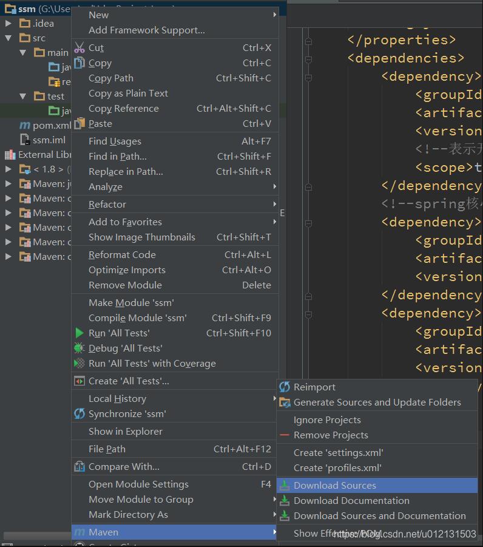Select Open Module Settings
This screenshot has width=483, height=547.
pyautogui.click(x=138, y=484)
